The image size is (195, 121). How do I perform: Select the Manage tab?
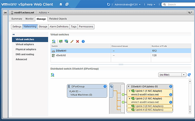coord(41,19)
